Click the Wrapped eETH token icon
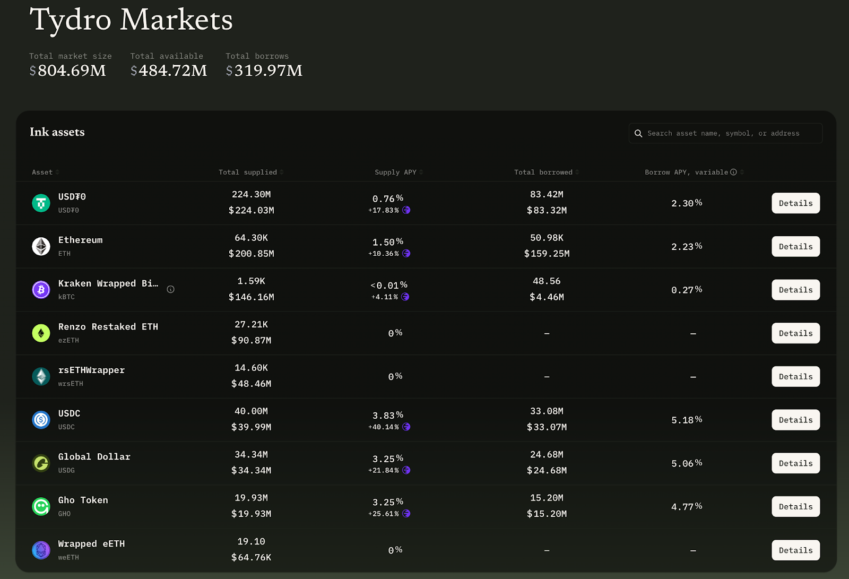The width and height of the screenshot is (849, 579). pos(41,550)
